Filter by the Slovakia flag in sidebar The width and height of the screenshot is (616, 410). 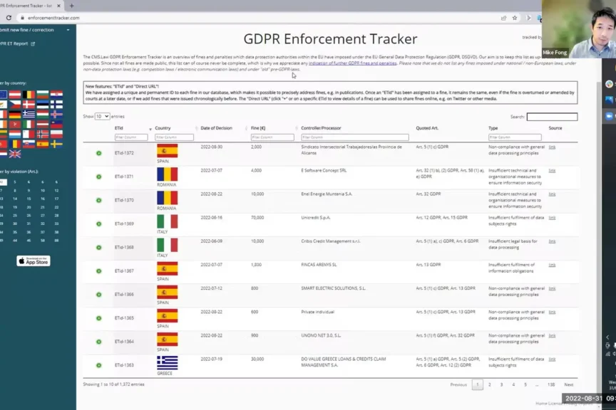(x=29, y=144)
